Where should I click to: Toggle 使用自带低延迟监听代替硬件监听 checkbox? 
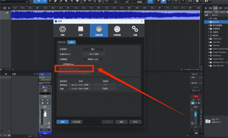(61, 74)
